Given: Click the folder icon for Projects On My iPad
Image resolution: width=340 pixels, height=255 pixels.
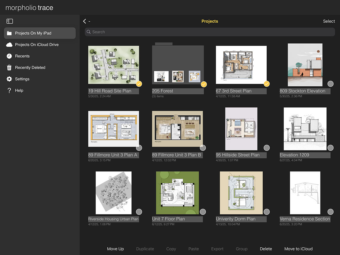Looking at the screenshot, I should pyautogui.click(x=9, y=33).
